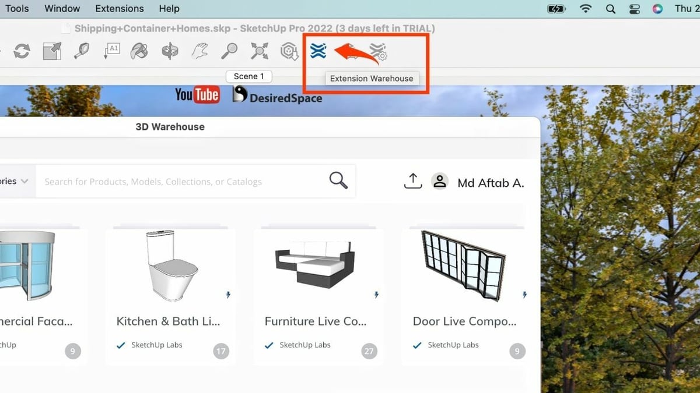Open the revolving door facade thumbnail
700x393 pixels.
(28, 265)
